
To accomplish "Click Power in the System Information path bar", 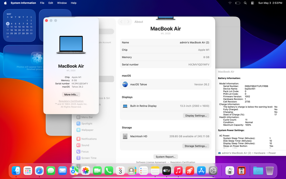I will pyautogui.click(x=272, y=153).
